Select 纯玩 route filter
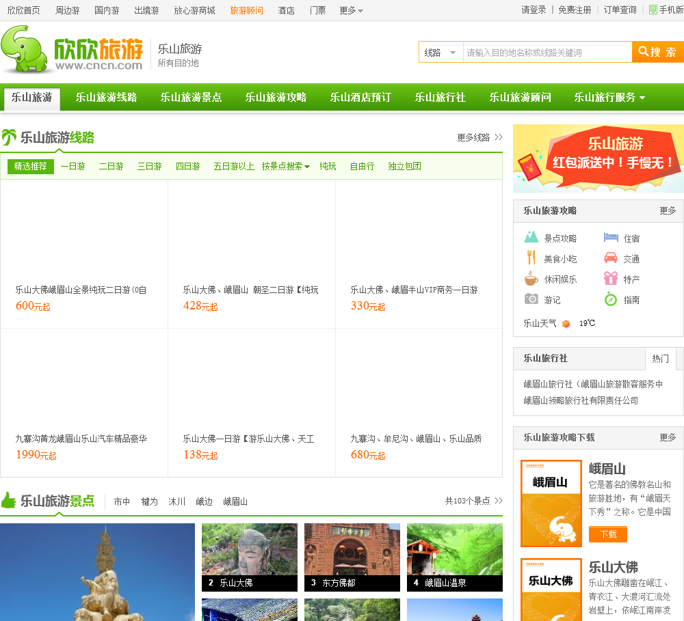Image resolution: width=684 pixels, height=621 pixels. 328,167
